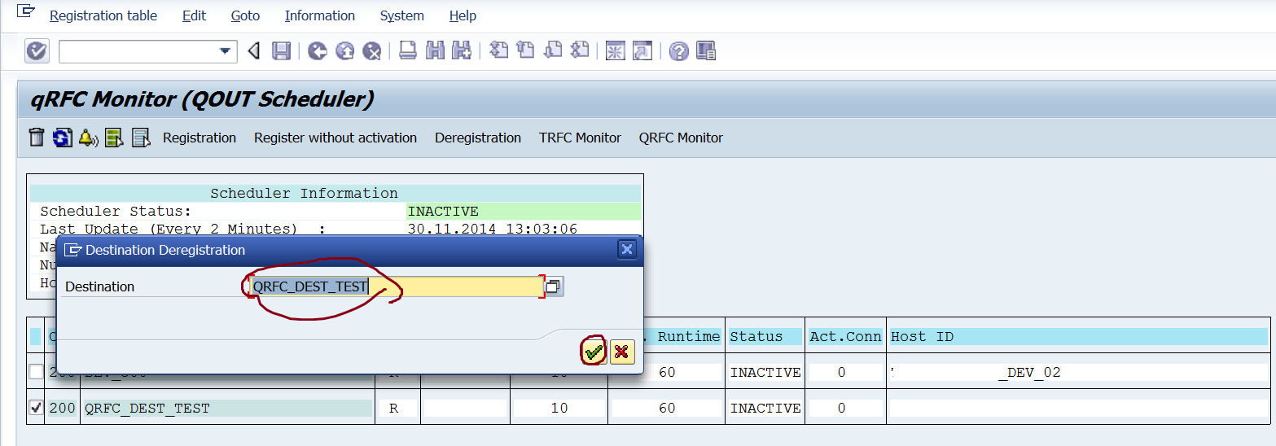Open the QRFC Monitor

681,138
